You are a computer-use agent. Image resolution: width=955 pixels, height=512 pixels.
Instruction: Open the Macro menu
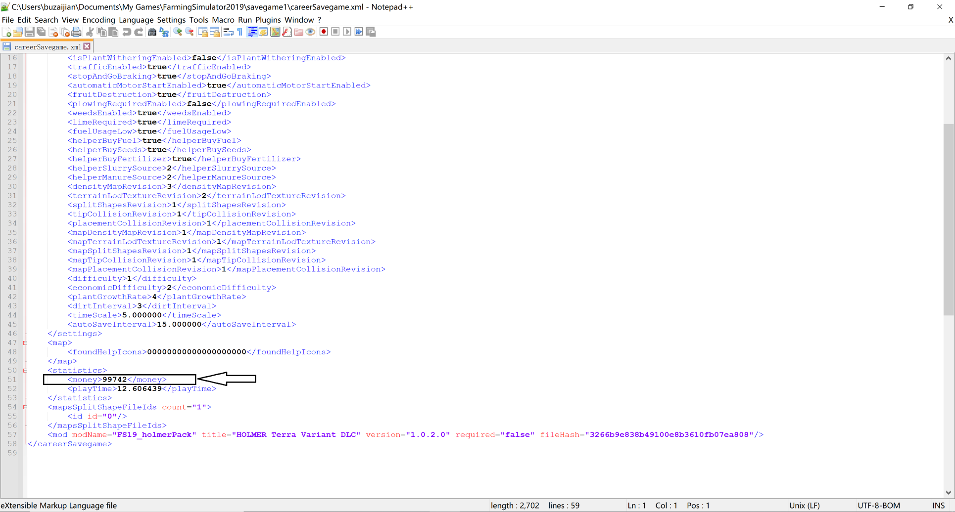[223, 20]
